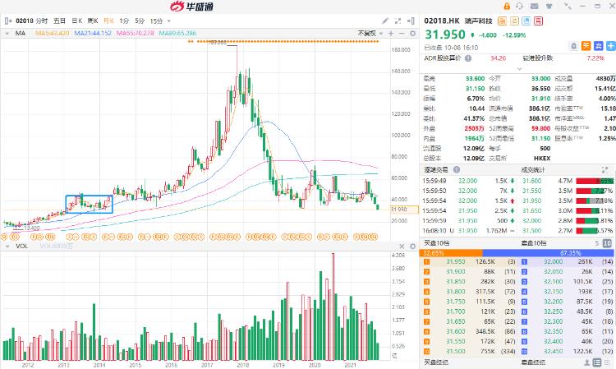The image size is (616, 369).
Task: Click the blue 67.35% ask ratio bar
Action: tap(549, 253)
